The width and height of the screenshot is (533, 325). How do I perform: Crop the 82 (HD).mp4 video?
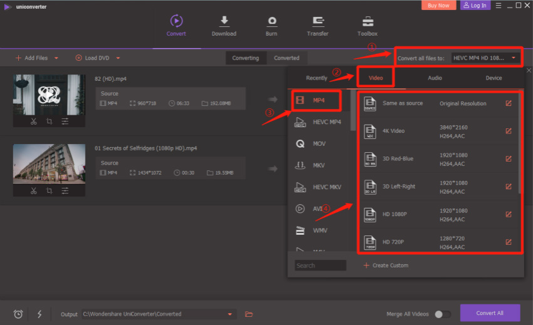click(49, 121)
